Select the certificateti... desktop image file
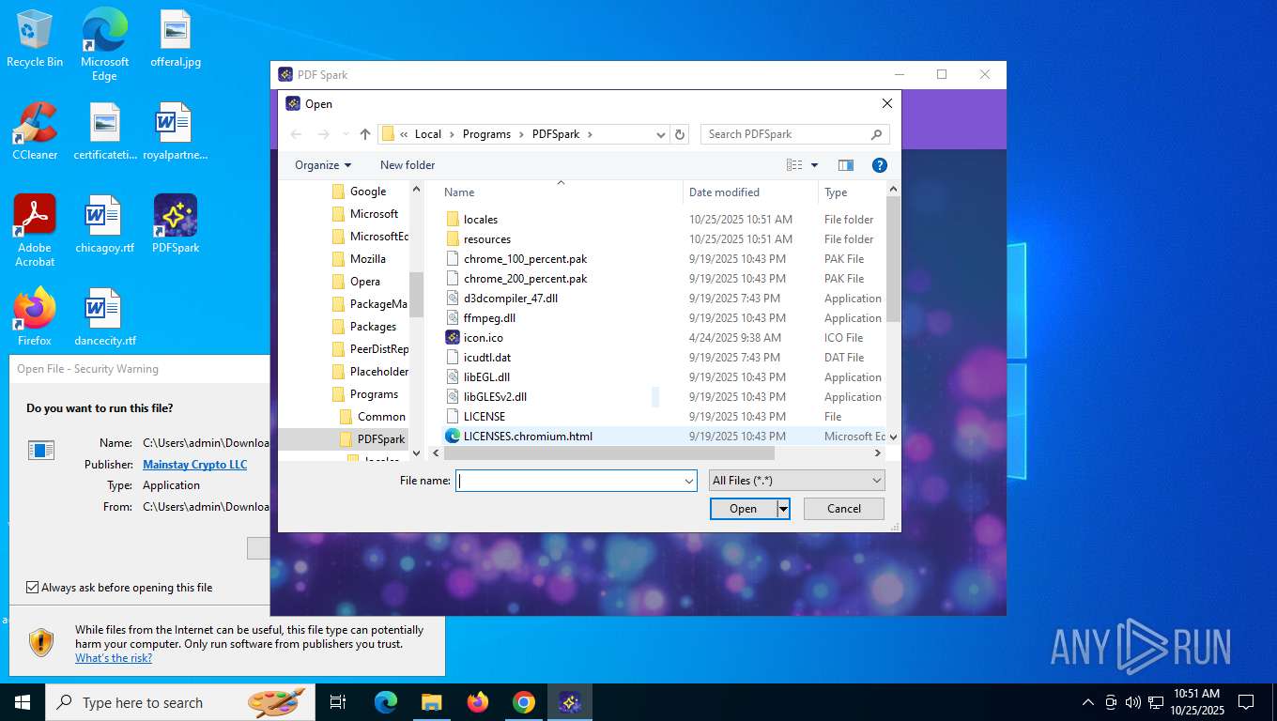This screenshot has height=721, width=1277. (105, 131)
